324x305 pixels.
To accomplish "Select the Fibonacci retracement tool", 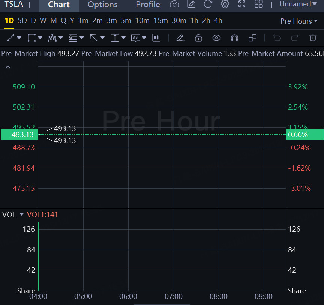I will (x=73, y=38).
